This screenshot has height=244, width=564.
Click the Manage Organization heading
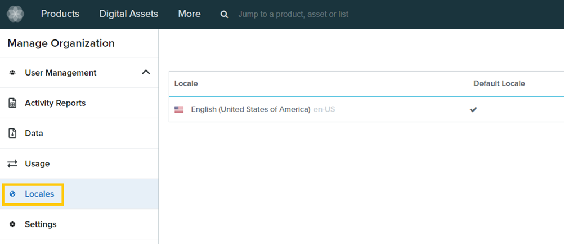(61, 43)
